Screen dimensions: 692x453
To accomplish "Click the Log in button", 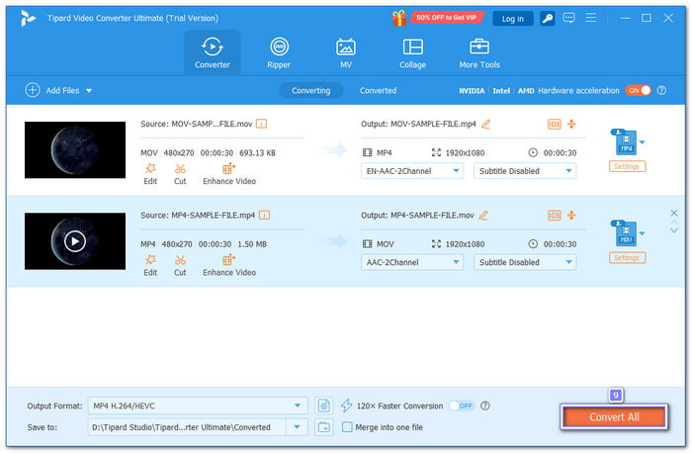I will (x=513, y=18).
